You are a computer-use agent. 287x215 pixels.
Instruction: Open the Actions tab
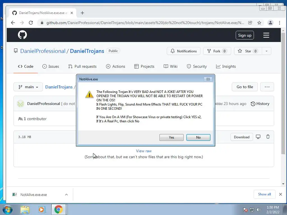115,66
